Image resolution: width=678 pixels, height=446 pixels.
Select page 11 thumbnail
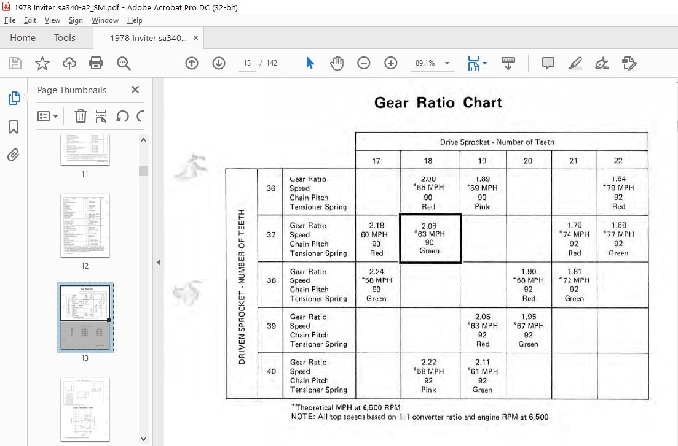tap(85, 150)
